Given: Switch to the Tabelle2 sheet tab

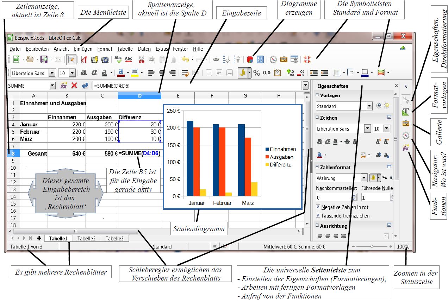Looking at the screenshot, I should click(x=86, y=238).
